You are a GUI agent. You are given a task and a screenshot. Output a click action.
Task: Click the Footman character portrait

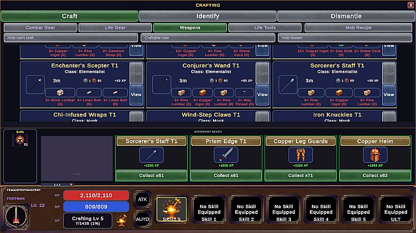16,216
